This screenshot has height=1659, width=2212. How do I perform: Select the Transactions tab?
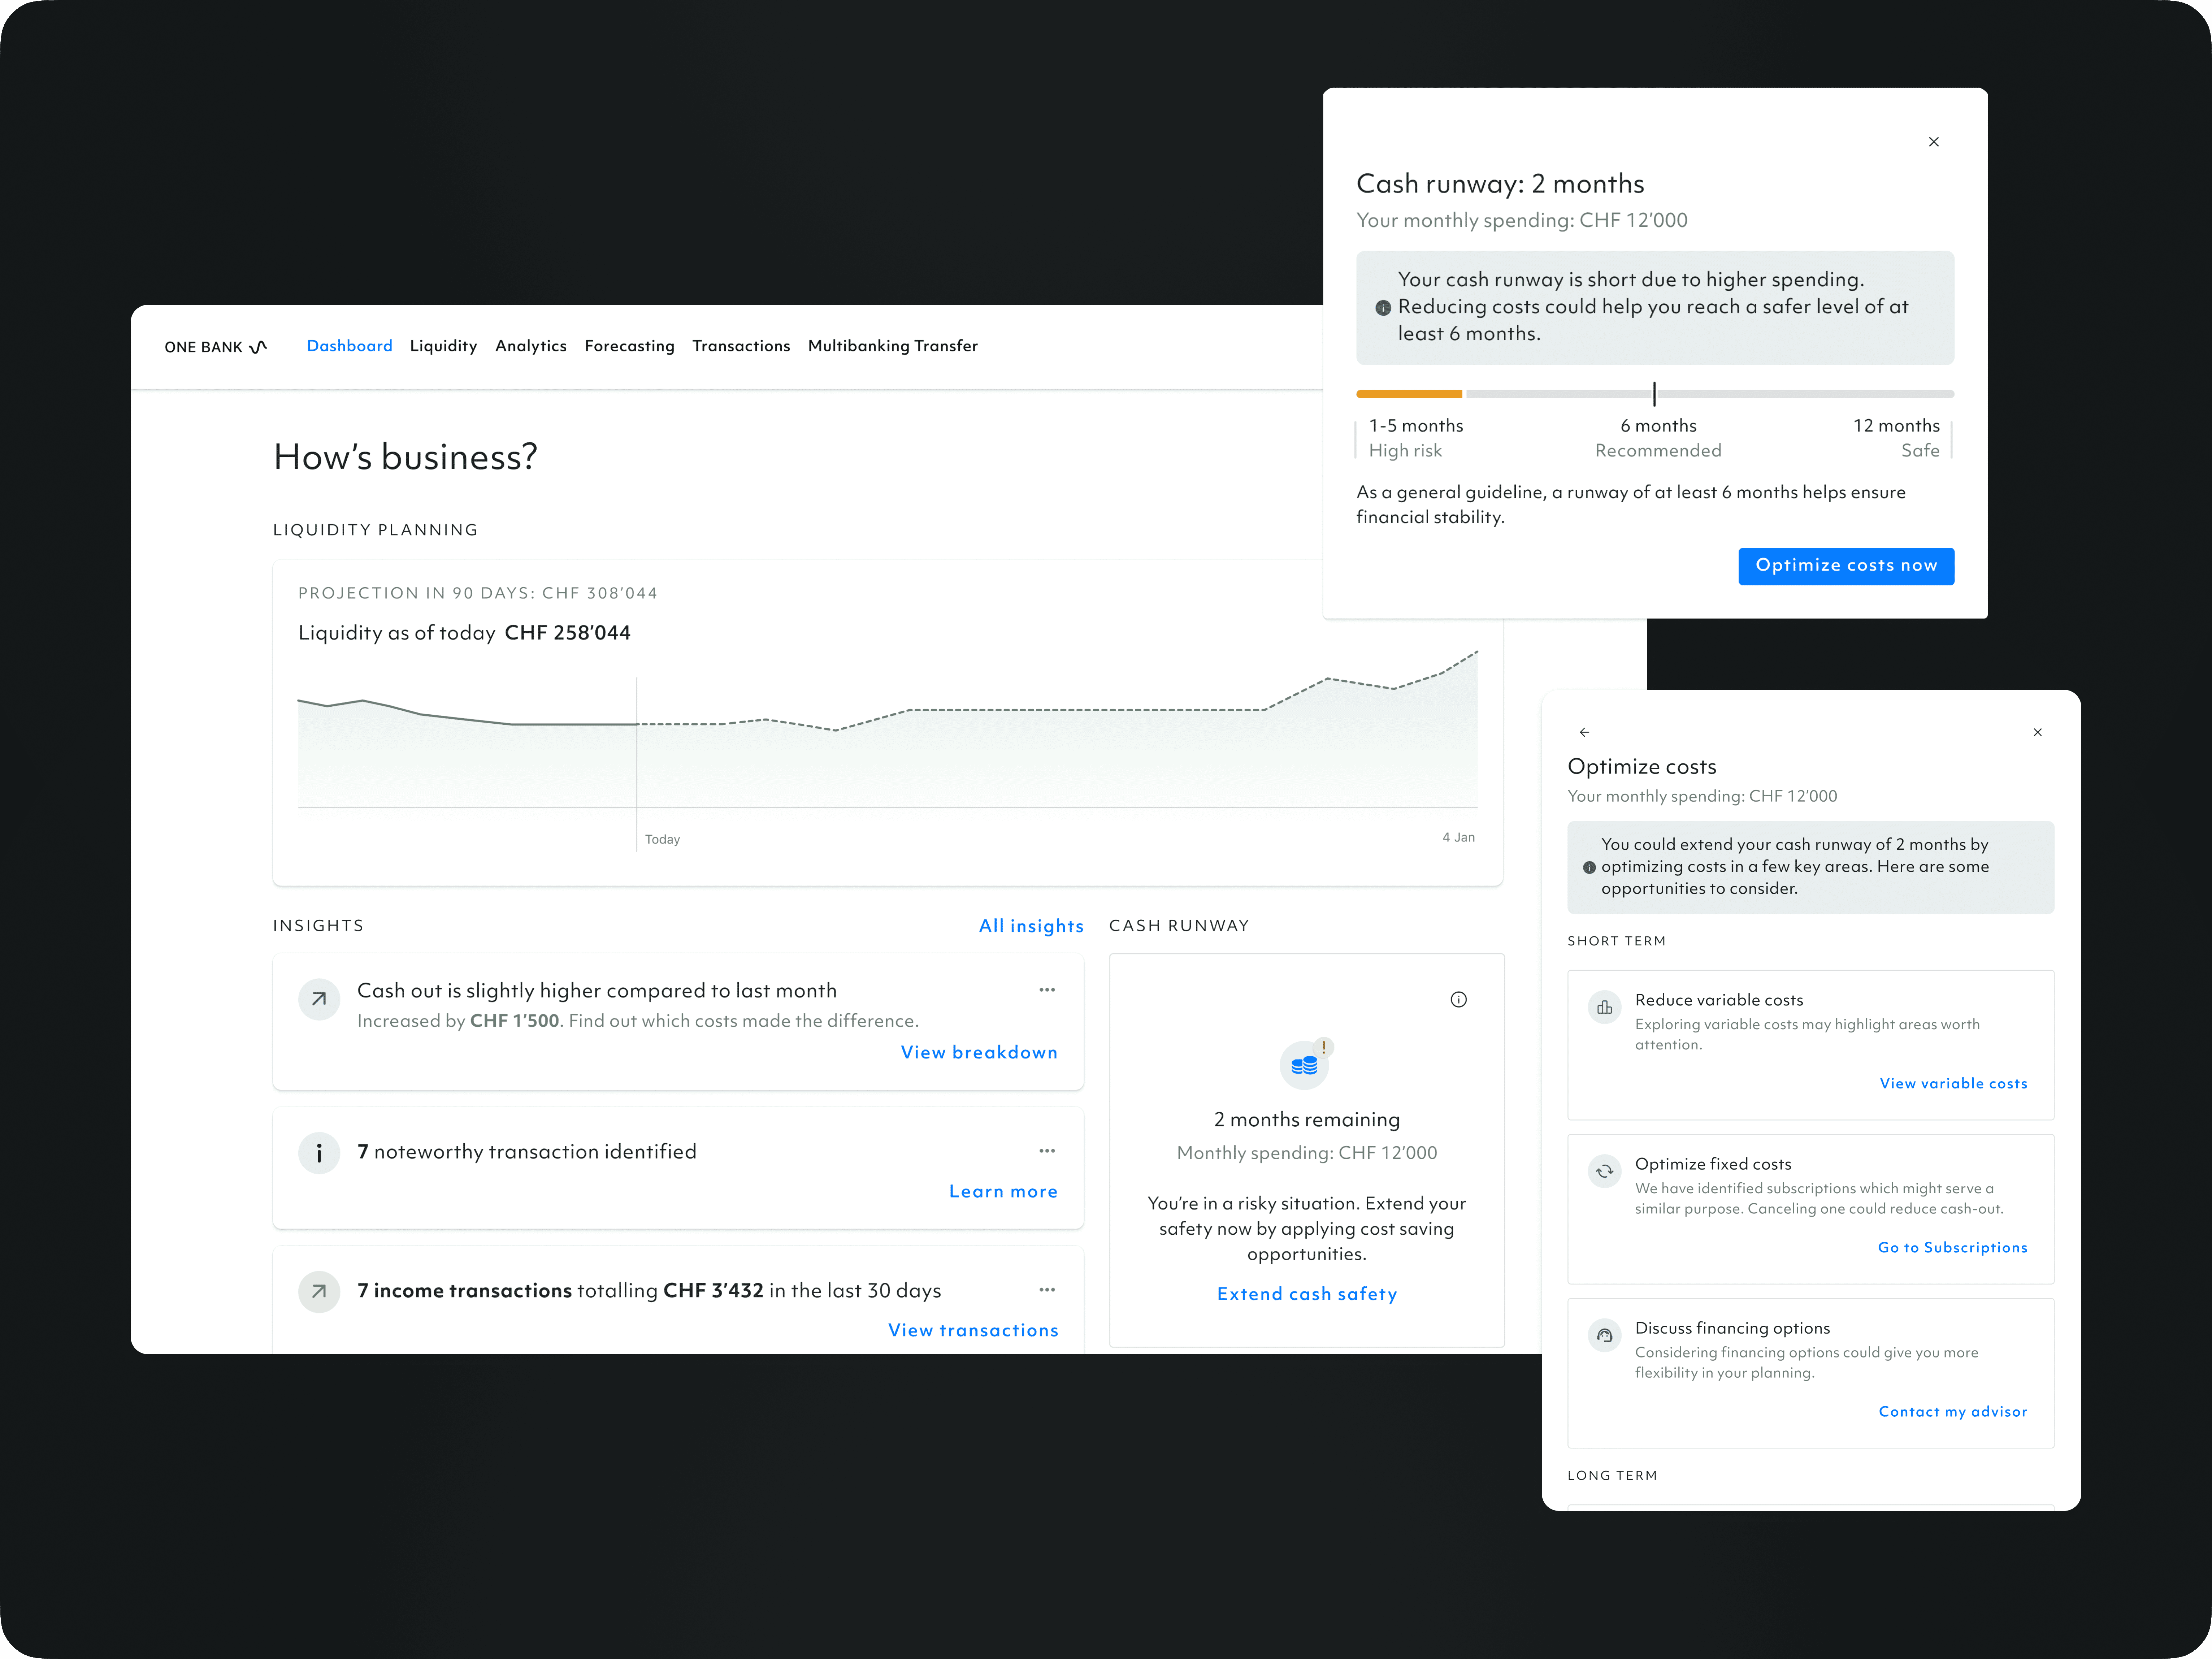coord(741,346)
